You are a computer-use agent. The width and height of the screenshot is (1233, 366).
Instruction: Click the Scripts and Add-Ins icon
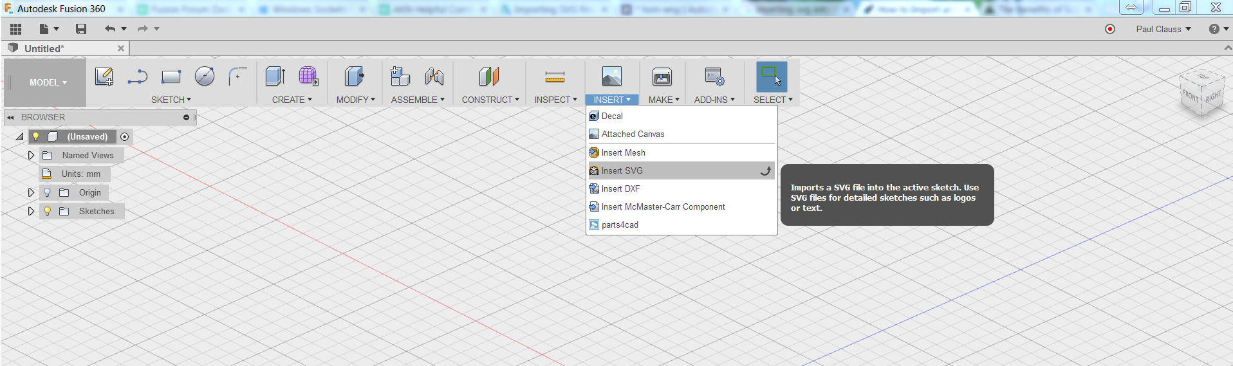point(714,77)
